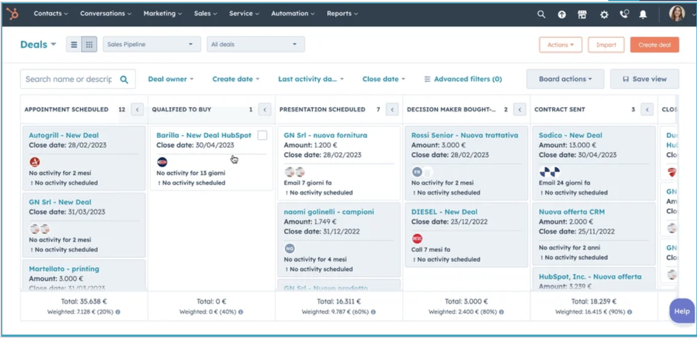Click the Autogrill company logo on its card
The height and width of the screenshot is (338, 697).
[35, 162]
